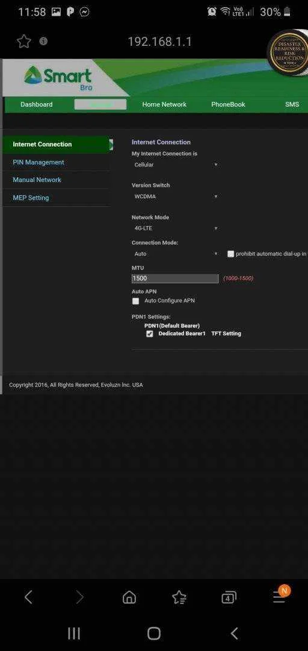Click the Internet Connection section heading
Screen dimensions: 308x651
(161, 142)
